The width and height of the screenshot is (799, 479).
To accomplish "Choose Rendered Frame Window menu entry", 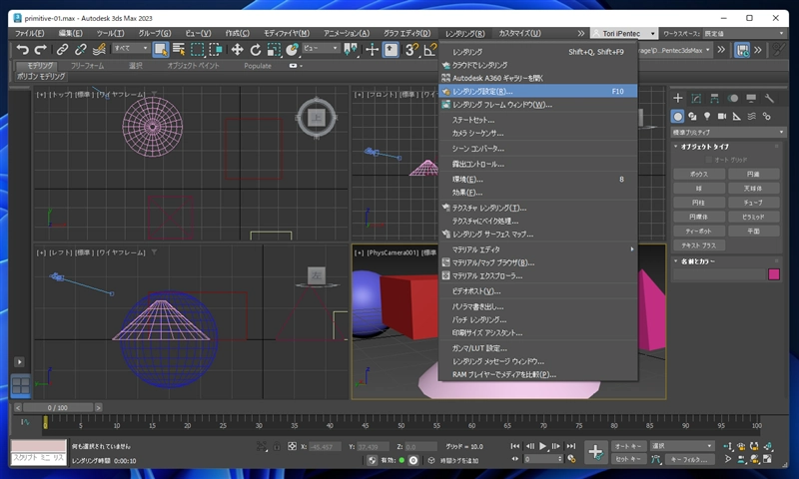I will point(537,105).
